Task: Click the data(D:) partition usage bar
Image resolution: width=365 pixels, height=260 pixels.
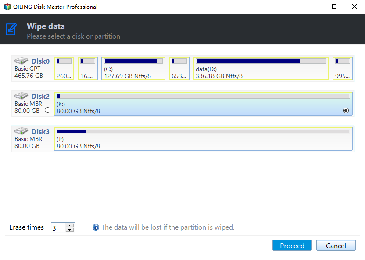Action: point(261,61)
